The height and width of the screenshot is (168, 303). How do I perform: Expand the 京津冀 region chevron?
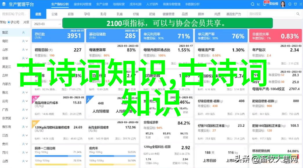click(27, 118)
